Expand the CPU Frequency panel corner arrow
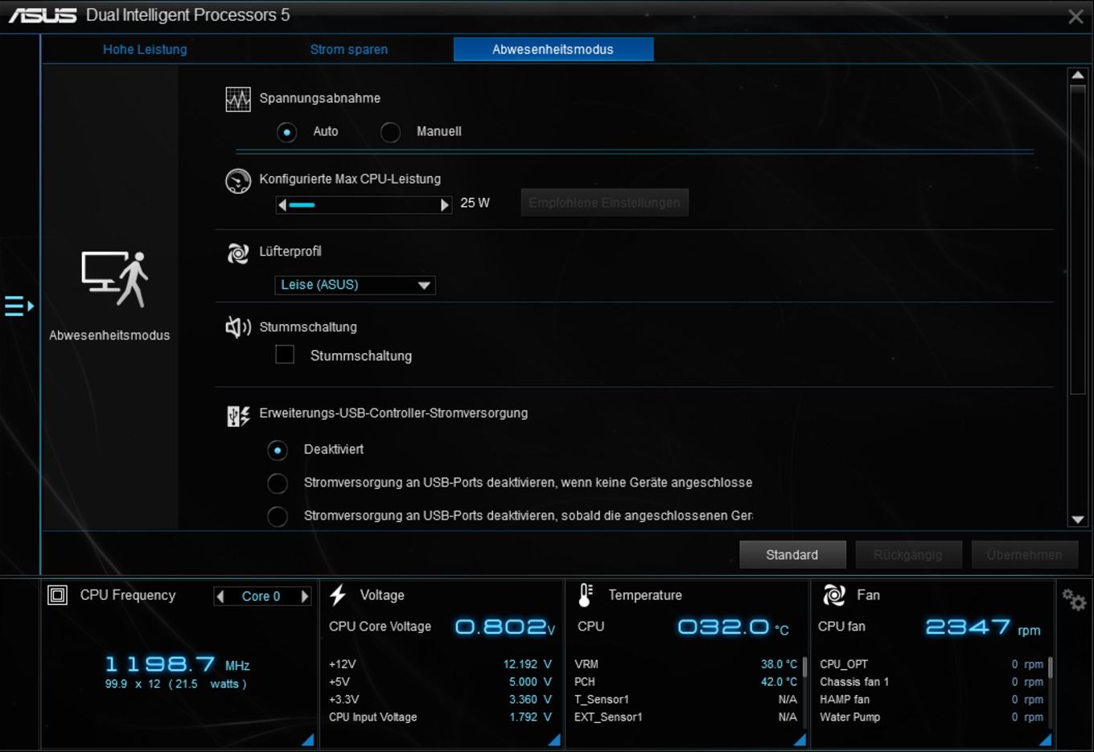Screen dimensions: 1094x752 (x=307, y=739)
